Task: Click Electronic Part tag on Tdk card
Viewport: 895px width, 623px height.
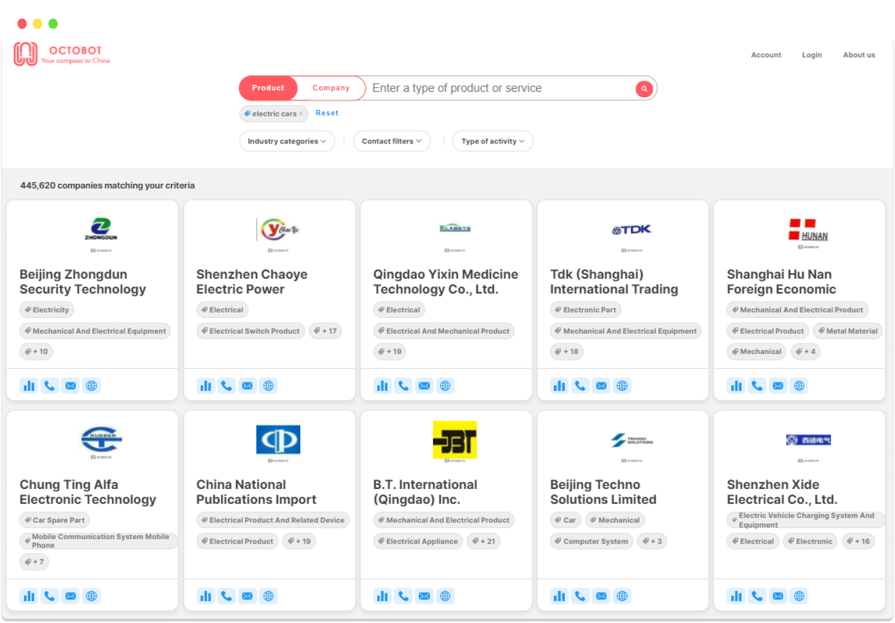Action: click(586, 310)
